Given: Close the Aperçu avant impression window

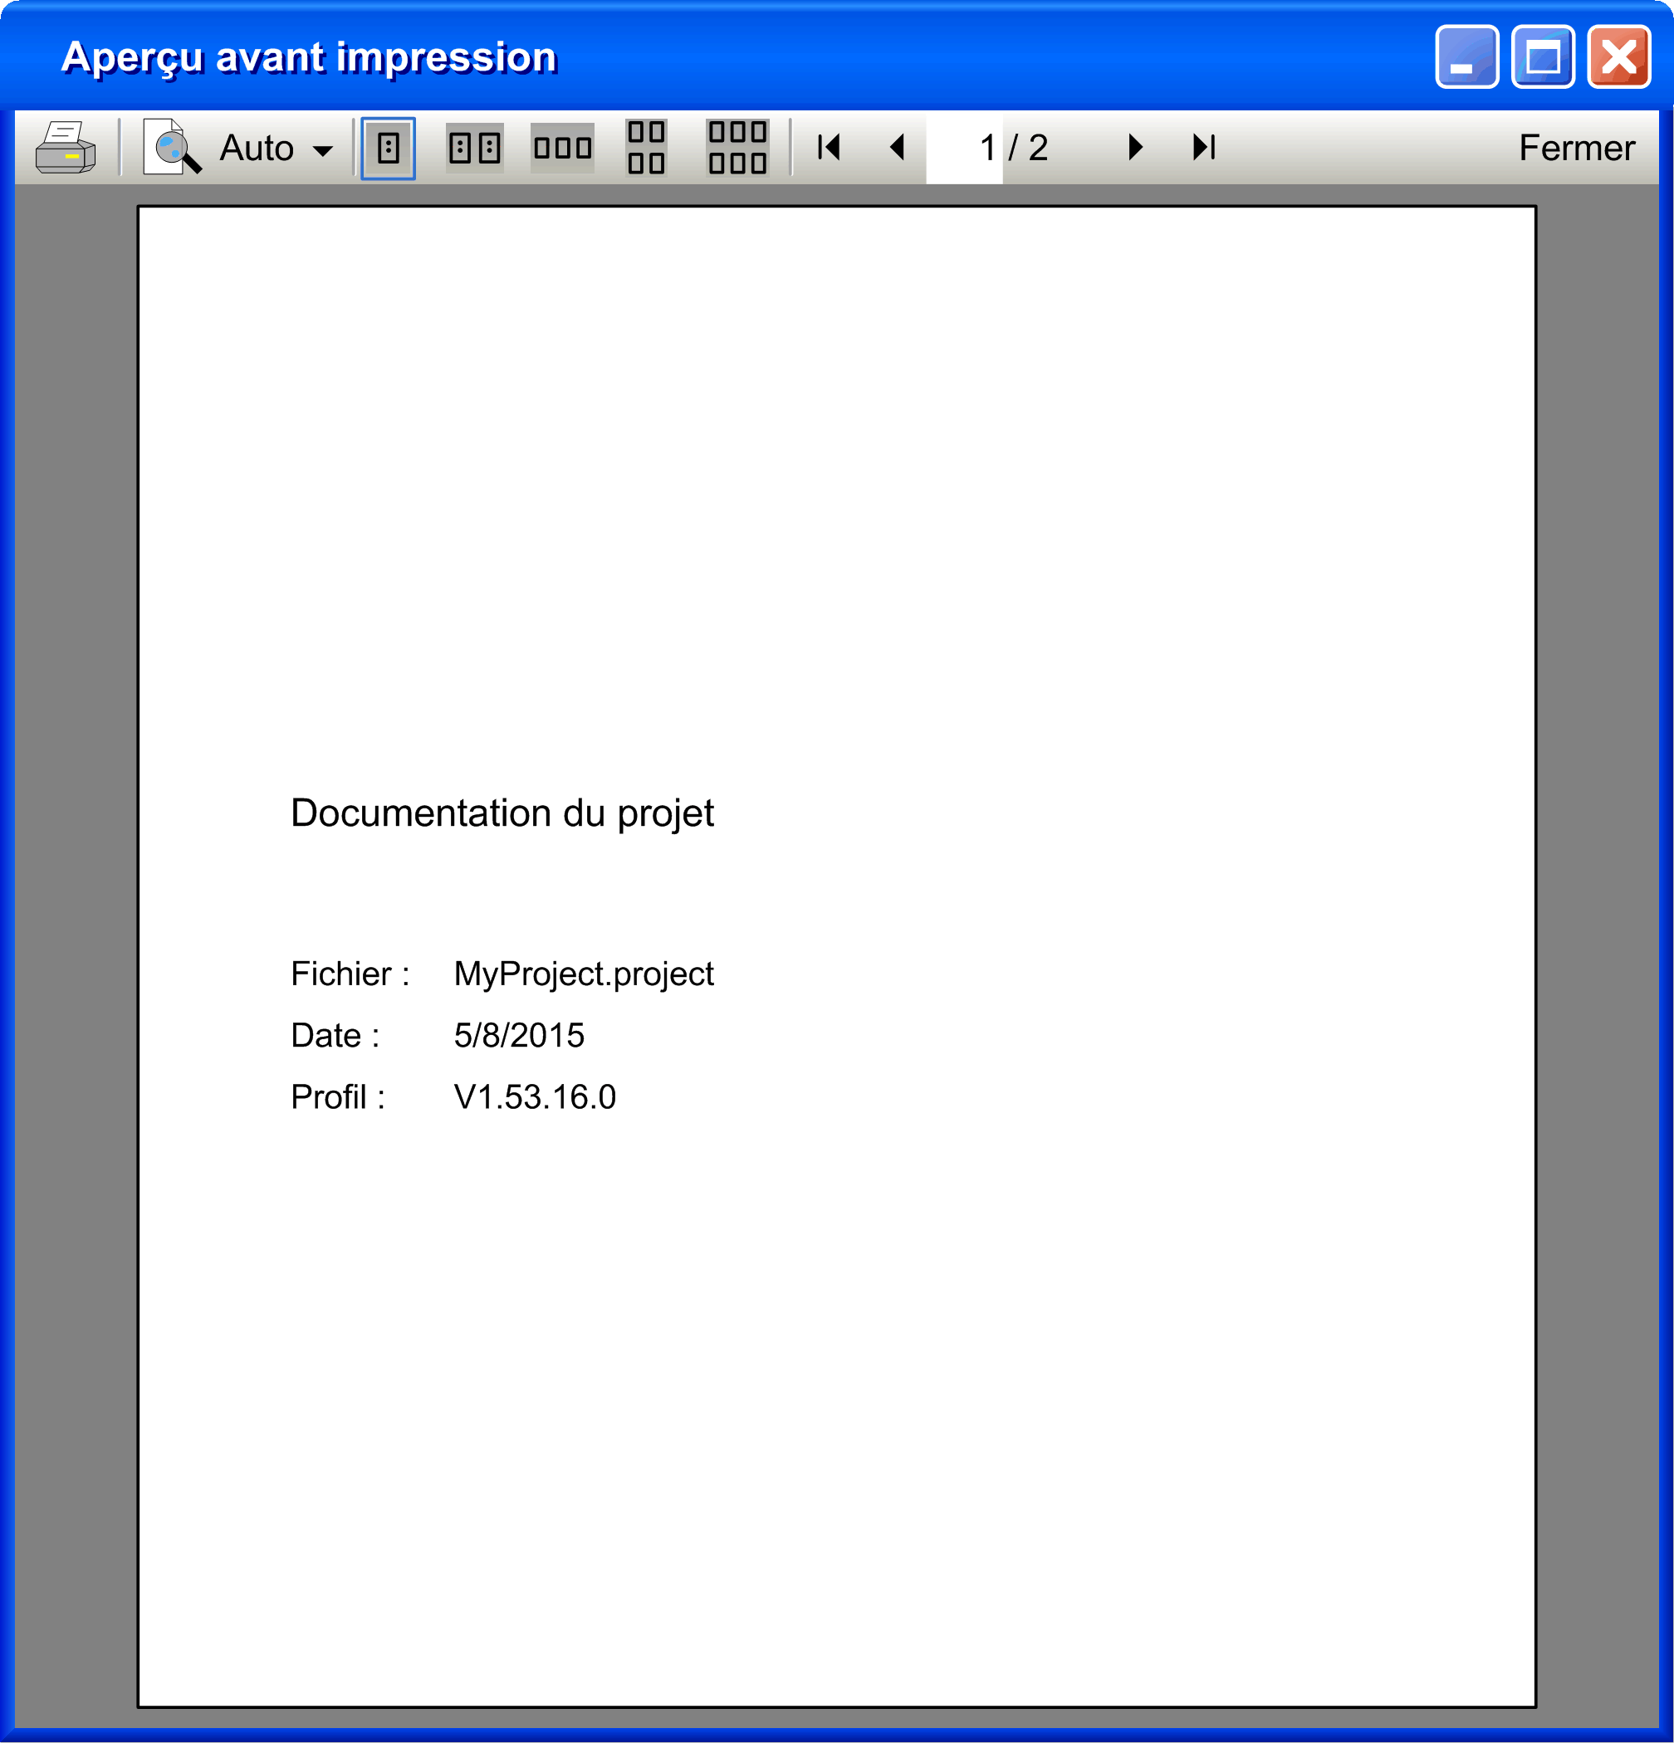Looking at the screenshot, I should 1620,58.
